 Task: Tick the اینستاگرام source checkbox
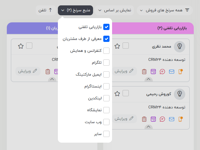(x=106, y=86)
